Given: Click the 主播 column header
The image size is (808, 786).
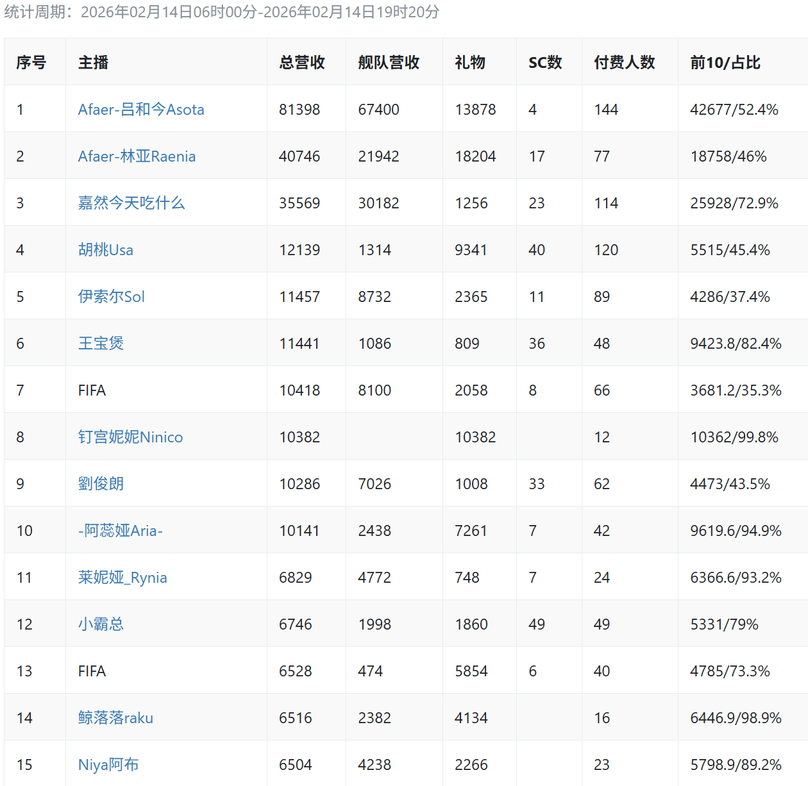Looking at the screenshot, I should pyautogui.click(x=94, y=62).
